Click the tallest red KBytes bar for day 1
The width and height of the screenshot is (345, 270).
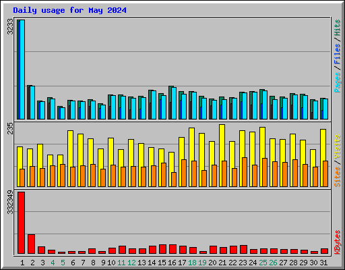(22, 223)
